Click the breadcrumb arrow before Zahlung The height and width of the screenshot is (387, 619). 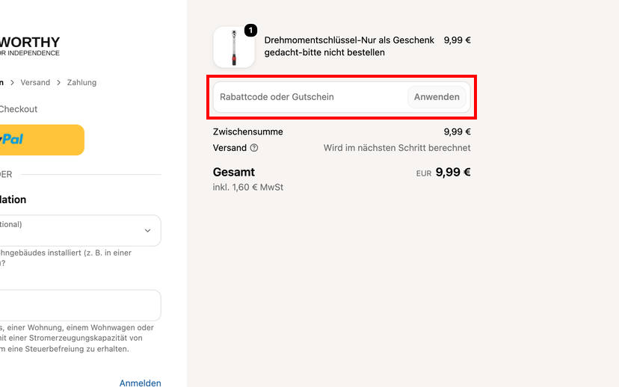tap(58, 82)
